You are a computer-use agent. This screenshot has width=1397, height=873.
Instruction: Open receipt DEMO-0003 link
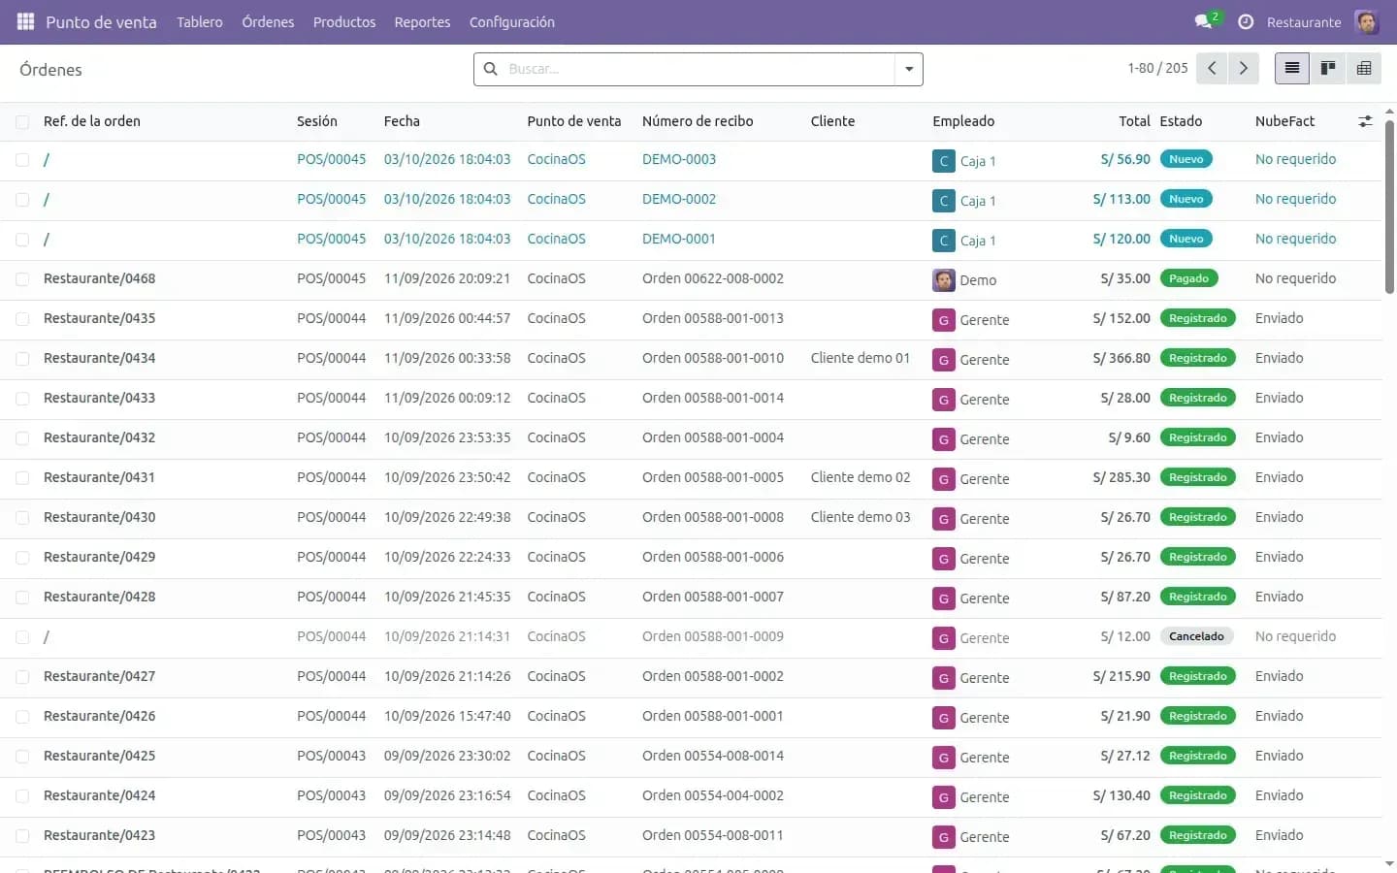(x=679, y=159)
